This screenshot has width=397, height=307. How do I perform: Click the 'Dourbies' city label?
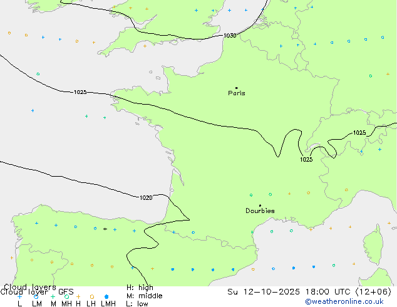260,211
